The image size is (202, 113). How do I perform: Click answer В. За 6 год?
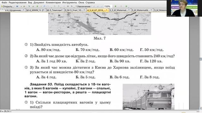coord(120,77)
